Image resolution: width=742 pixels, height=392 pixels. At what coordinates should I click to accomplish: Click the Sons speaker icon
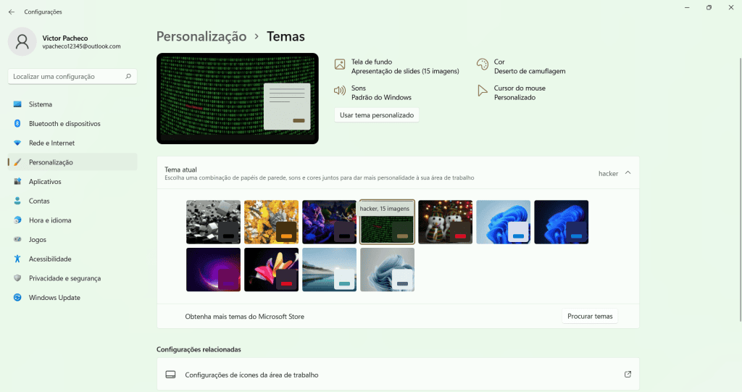click(x=340, y=91)
